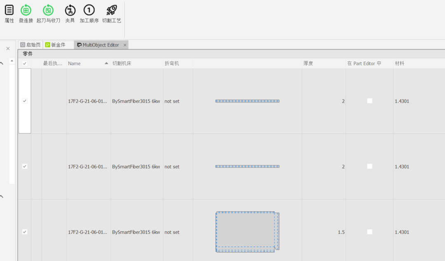Select the 起刀与收刀 lead-in tool
This screenshot has width=445, height=261.
[48, 11]
